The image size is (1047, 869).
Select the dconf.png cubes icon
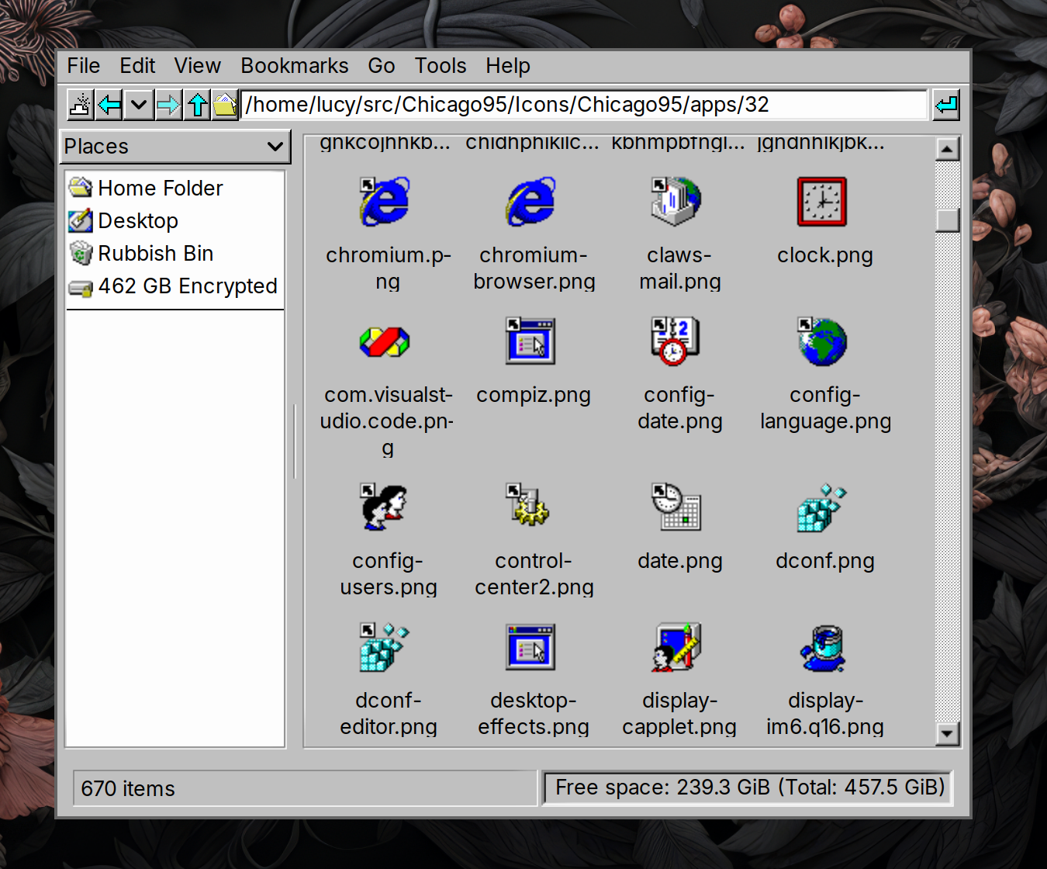822,507
